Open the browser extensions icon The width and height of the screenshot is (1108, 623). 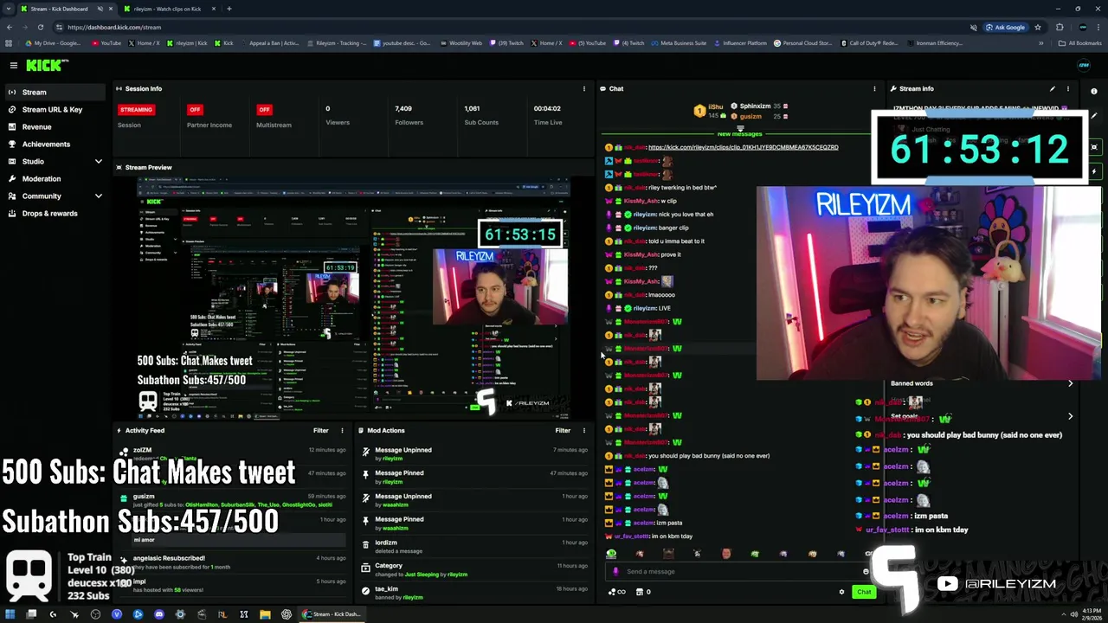pos(1060,27)
